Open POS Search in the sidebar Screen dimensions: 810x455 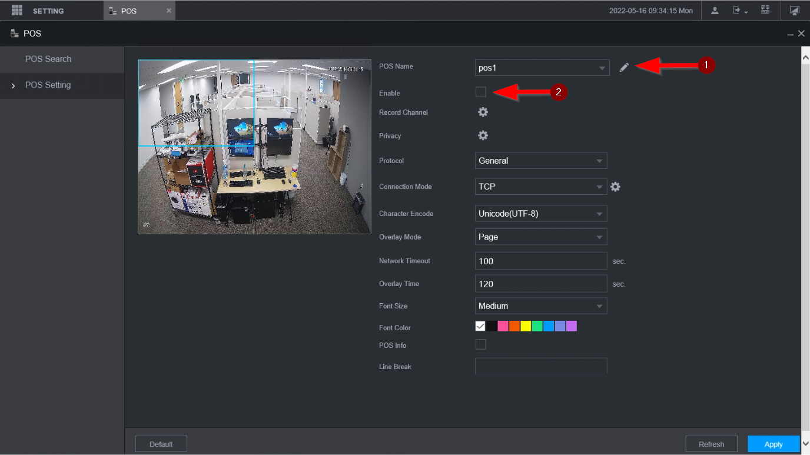(48, 59)
